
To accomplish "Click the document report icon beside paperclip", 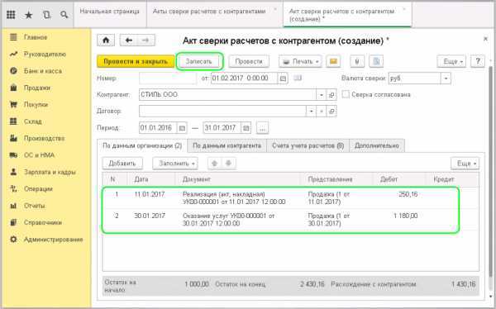I will [376, 61].
